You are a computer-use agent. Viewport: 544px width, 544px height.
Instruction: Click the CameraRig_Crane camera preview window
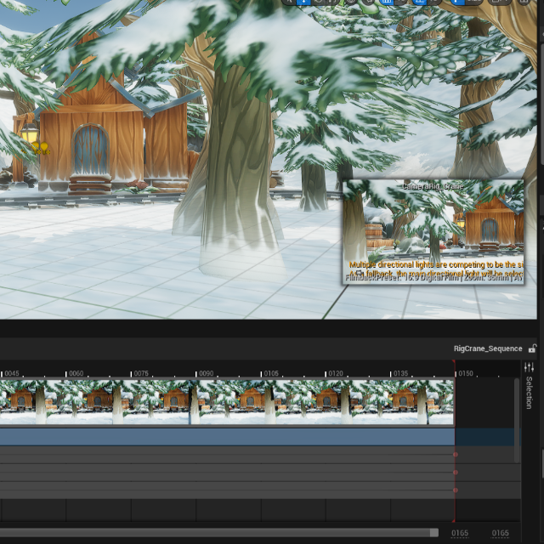[433, 231]
